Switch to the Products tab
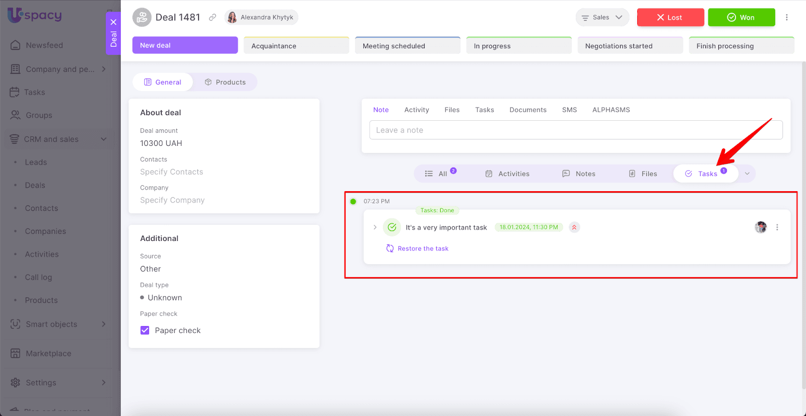This screenshot has width=806, height=416. coord(225,82)
